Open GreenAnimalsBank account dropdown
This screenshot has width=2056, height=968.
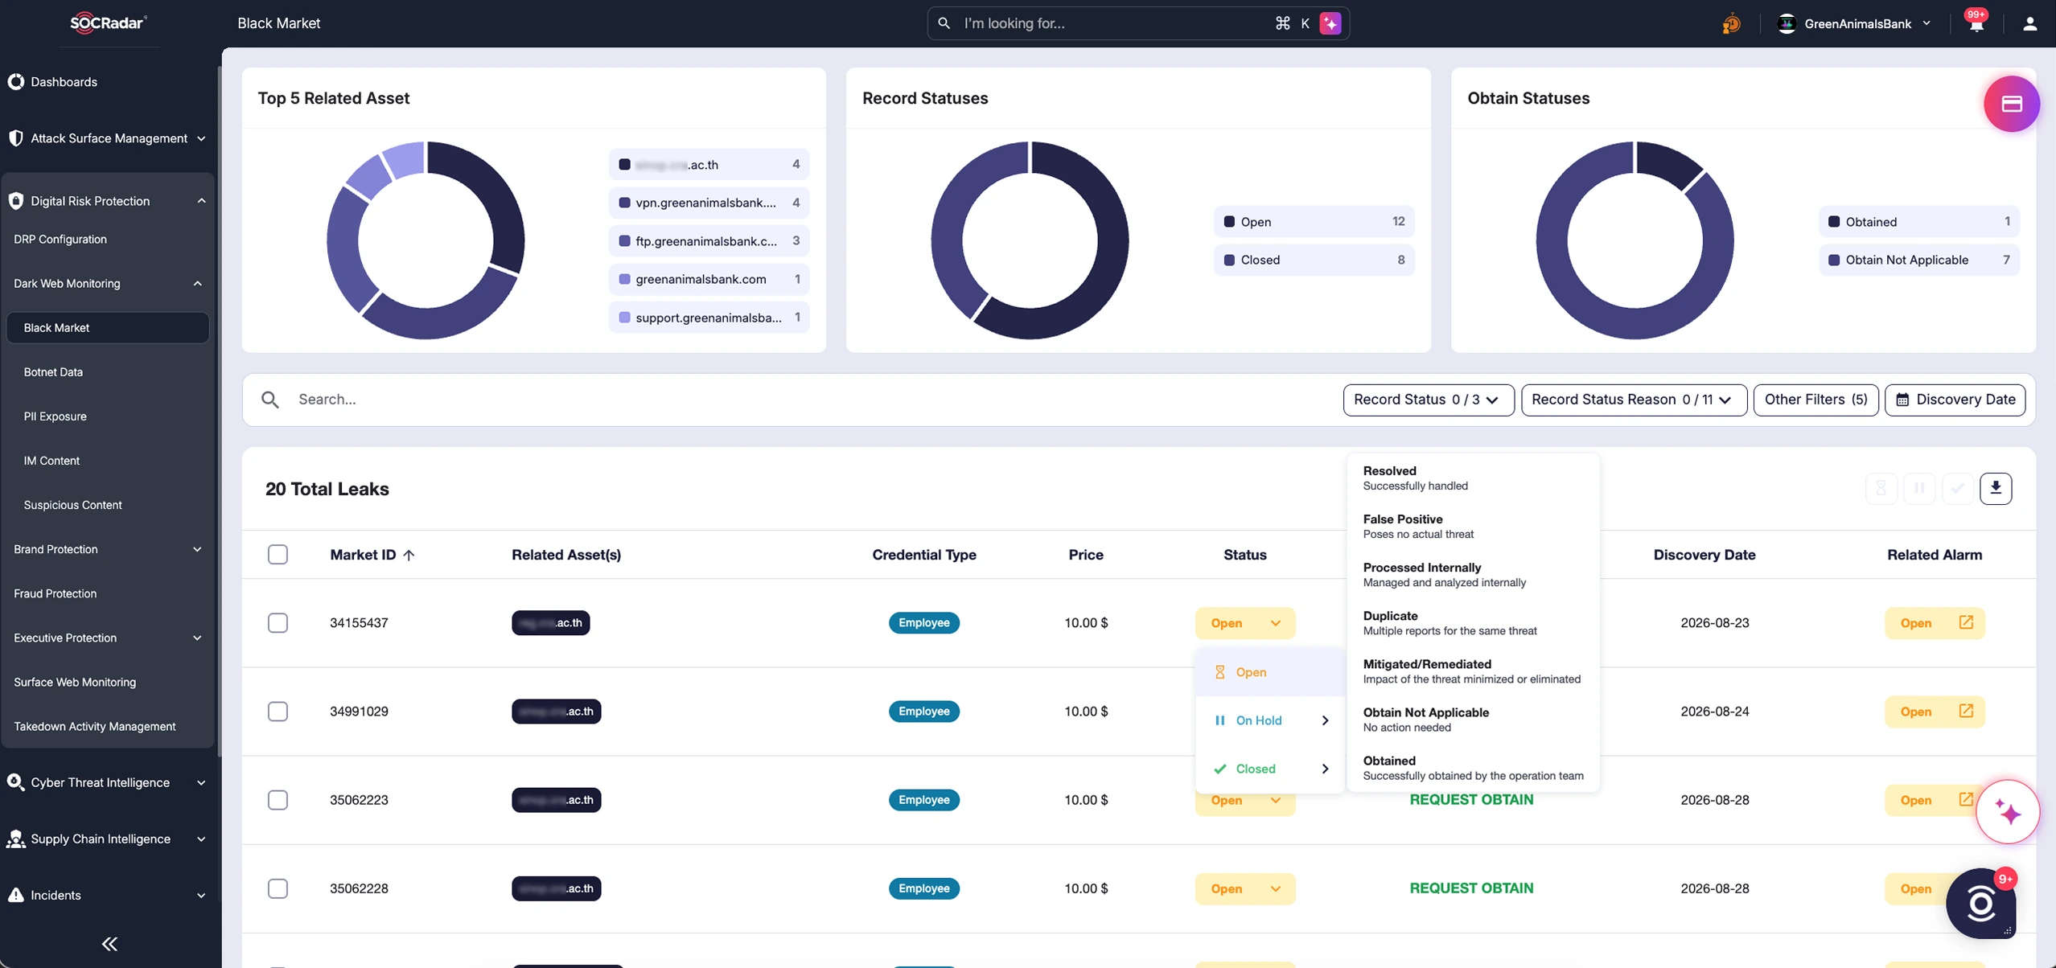point(1854,23)
